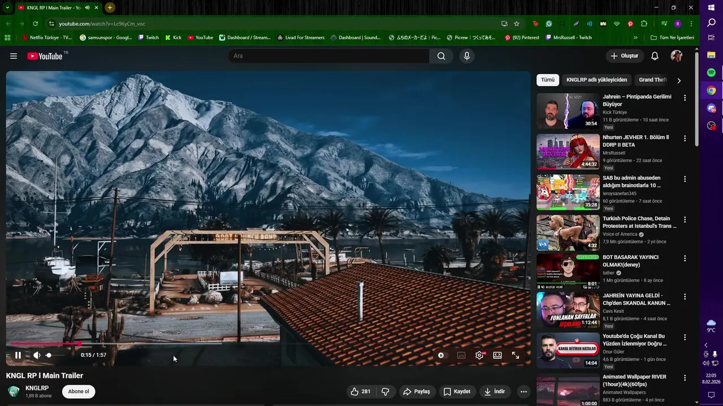
Task: Mute the KNGL RP tab audio
Action: (x=87, y=7)
